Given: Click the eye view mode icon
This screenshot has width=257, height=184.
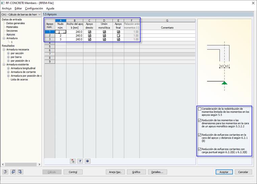Looking at the screenshot, I should point(88,161).
